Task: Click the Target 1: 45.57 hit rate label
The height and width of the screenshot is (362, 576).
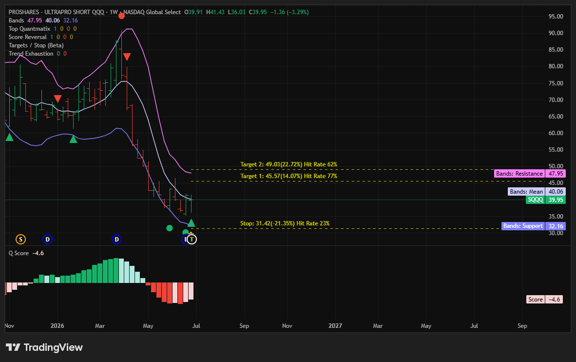Action: (289, 176)
